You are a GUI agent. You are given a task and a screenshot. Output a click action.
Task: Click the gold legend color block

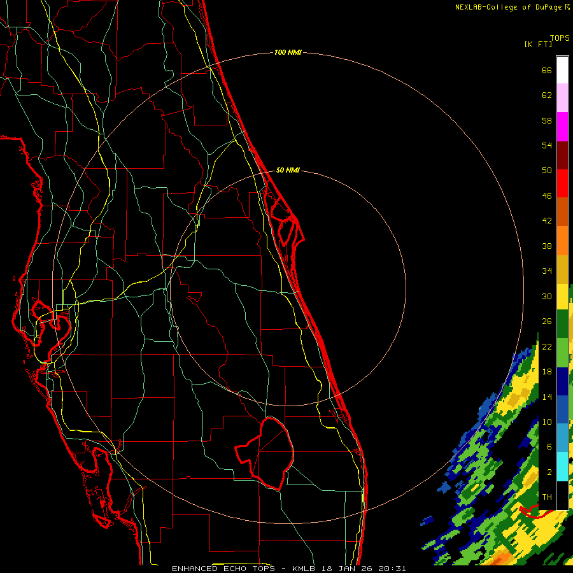(x=562, y=269)
